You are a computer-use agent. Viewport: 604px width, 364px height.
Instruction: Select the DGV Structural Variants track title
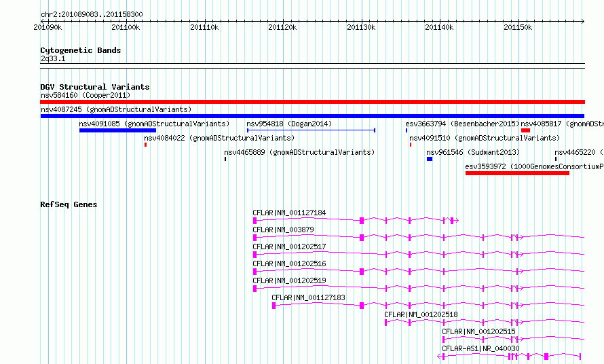(x=95, y=87)
